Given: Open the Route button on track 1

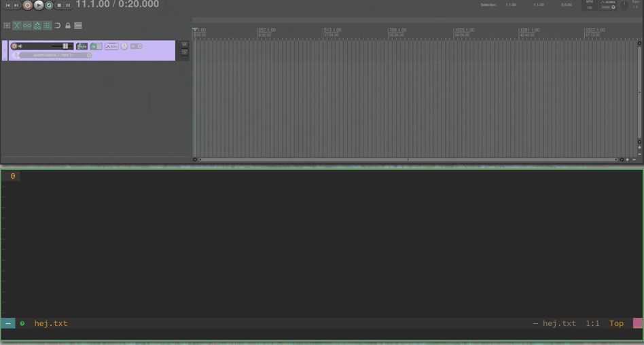Looking at the screenshot, I should [82, 46].
